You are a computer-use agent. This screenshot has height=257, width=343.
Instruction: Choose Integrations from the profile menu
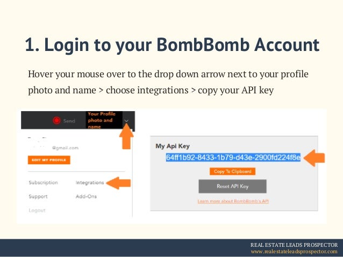click(90, 182)
